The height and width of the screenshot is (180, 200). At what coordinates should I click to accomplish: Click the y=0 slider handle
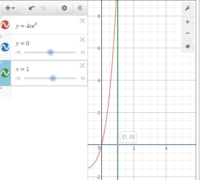point(51,52)
